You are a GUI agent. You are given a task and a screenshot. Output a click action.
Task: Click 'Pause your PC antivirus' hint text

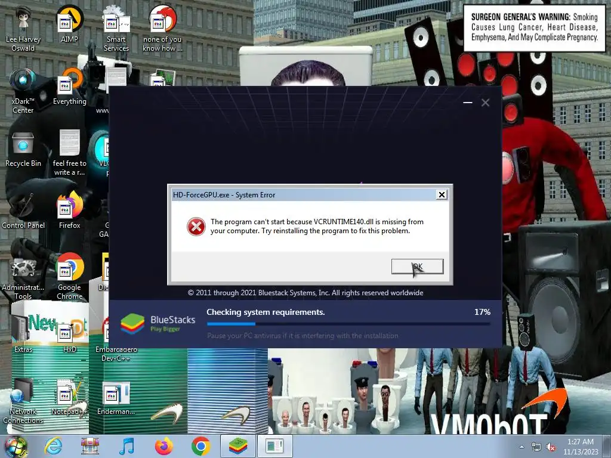point(303,336)
